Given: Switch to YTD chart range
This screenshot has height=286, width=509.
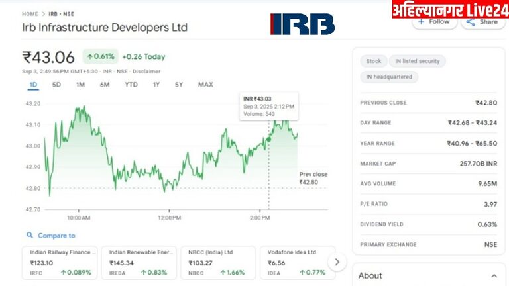Looking at the screenshot, I should pos(131,85).
